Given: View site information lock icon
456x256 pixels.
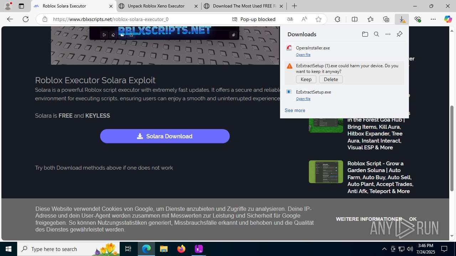Looking at the screenshot, I should [x=45, y=19].
